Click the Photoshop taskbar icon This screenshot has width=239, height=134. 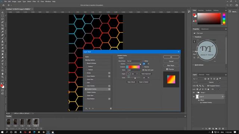point(48,132)
